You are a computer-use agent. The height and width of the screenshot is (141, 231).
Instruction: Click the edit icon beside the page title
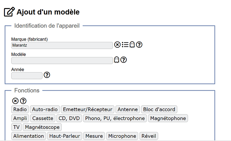[9, 12]
